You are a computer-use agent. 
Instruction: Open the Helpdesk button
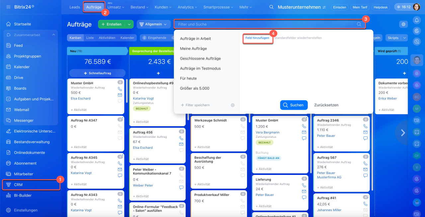point(381,7)
